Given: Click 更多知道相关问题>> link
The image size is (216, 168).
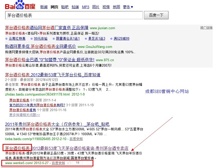Looking at the screenshot, I should pyautogui.click(x=25, y=115).
